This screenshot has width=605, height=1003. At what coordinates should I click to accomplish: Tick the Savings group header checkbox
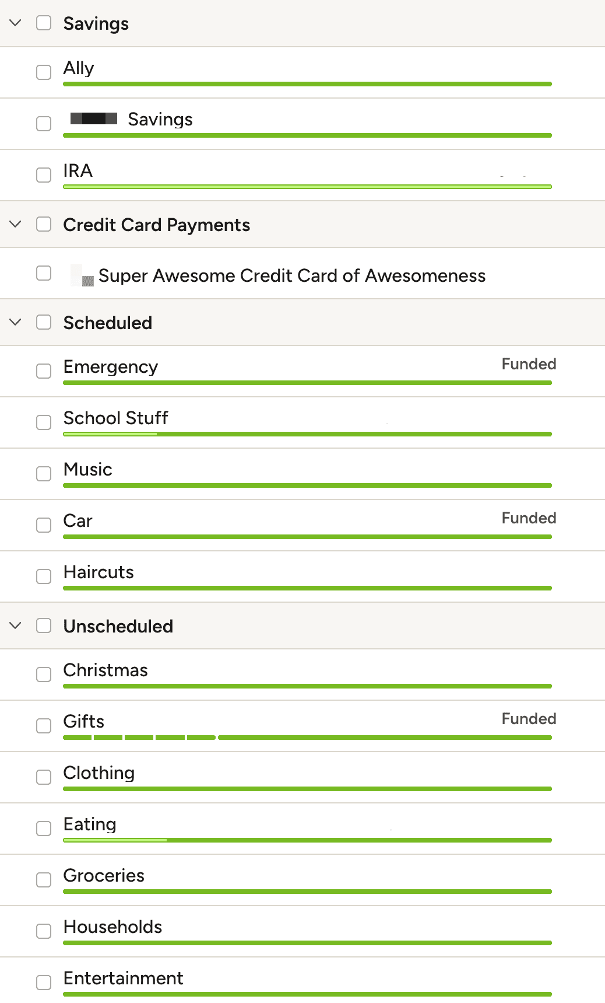coord(44,23)
